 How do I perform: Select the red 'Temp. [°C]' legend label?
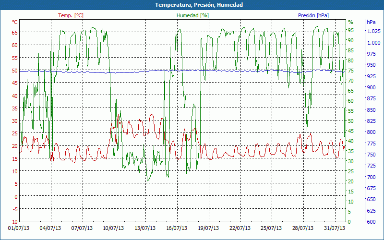(x=71, y=15)
